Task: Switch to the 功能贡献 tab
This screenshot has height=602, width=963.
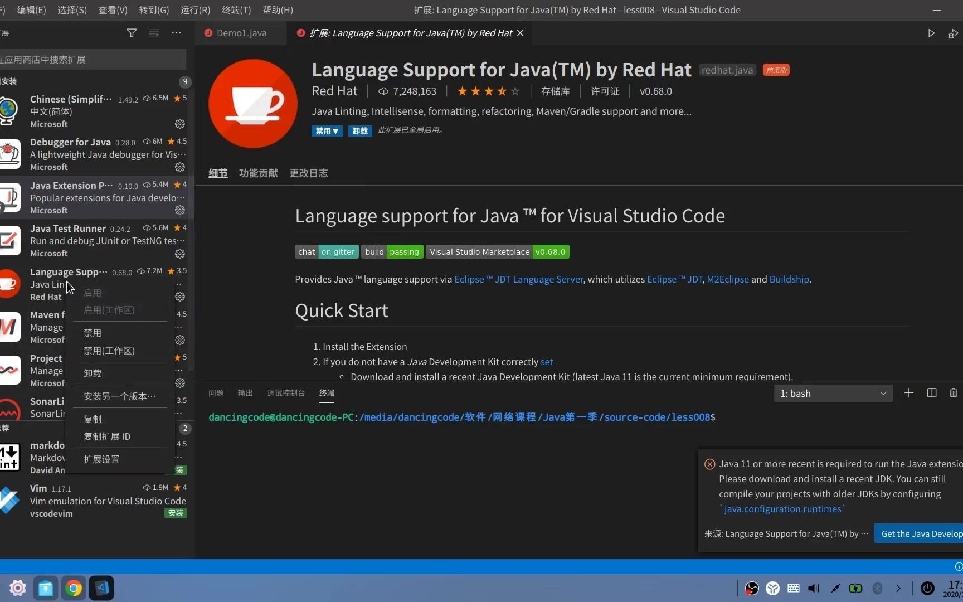Action: pyautogui.click(x=259, y=173)
